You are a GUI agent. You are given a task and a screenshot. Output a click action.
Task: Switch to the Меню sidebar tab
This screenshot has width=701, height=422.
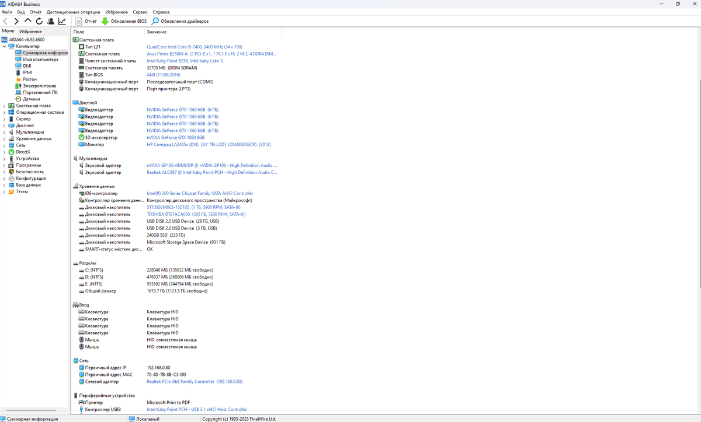pos(8,31)
